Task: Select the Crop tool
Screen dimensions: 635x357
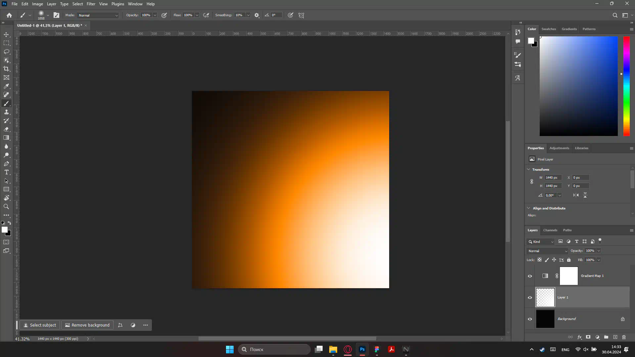Action: coord(6,69)
